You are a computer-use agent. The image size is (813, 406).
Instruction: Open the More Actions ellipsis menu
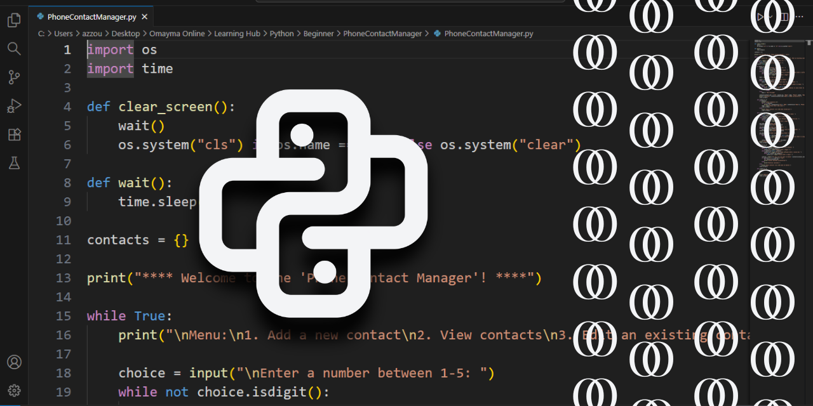pos(800,17)
